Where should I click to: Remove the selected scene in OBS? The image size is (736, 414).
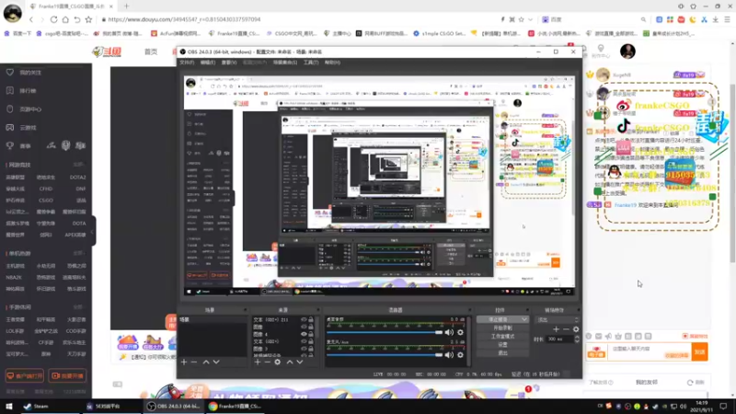(x=194, y=362)
